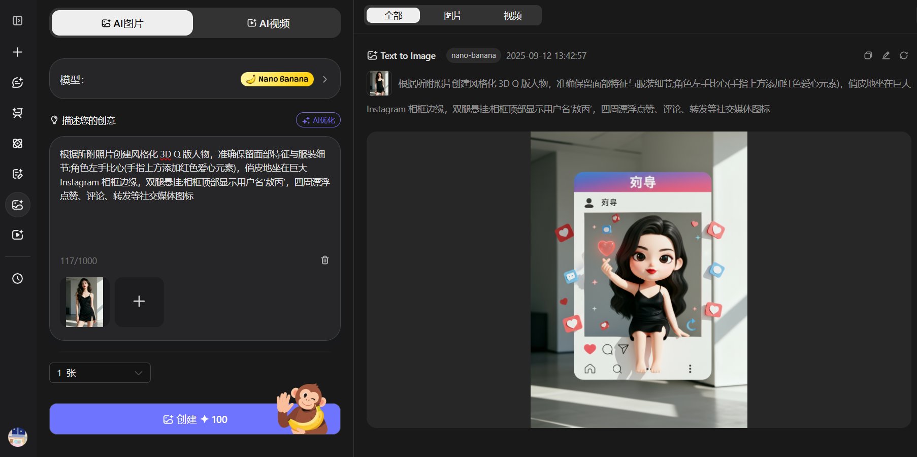Image resolution: width=917 pixels, height=457 pixels.
Task: Open the generated 3D character image
Action: (x=639, y=280)
